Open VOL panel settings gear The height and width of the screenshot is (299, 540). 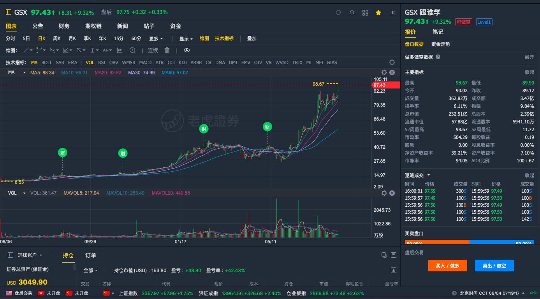coord(384,193)
